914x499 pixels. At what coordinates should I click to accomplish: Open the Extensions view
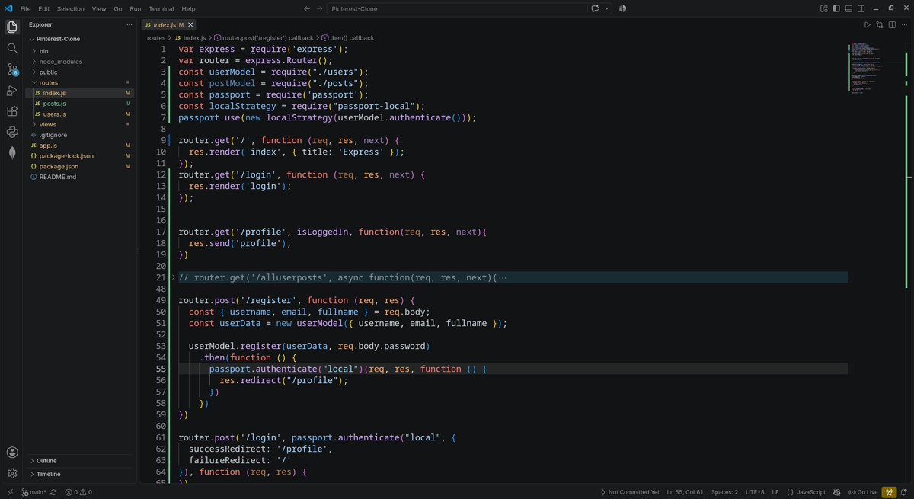click(x=12, y=111)
